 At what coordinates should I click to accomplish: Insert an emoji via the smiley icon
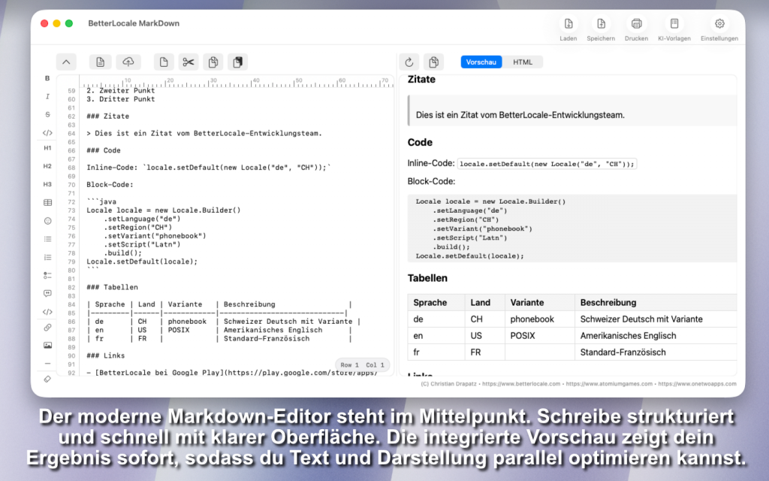pos(47,221)
